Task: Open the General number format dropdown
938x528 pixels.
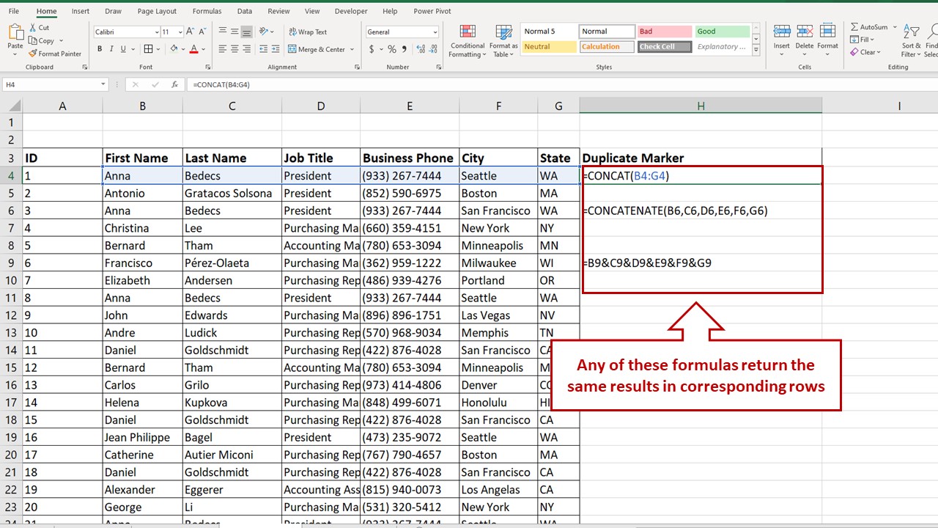Action: click(435, 32)
